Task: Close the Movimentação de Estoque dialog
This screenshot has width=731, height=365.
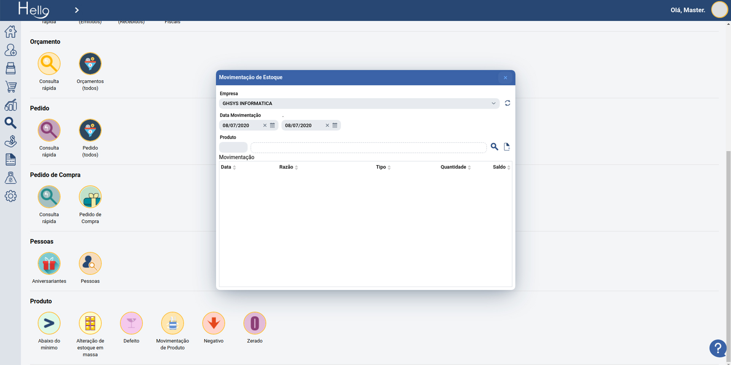Action: 505,78
